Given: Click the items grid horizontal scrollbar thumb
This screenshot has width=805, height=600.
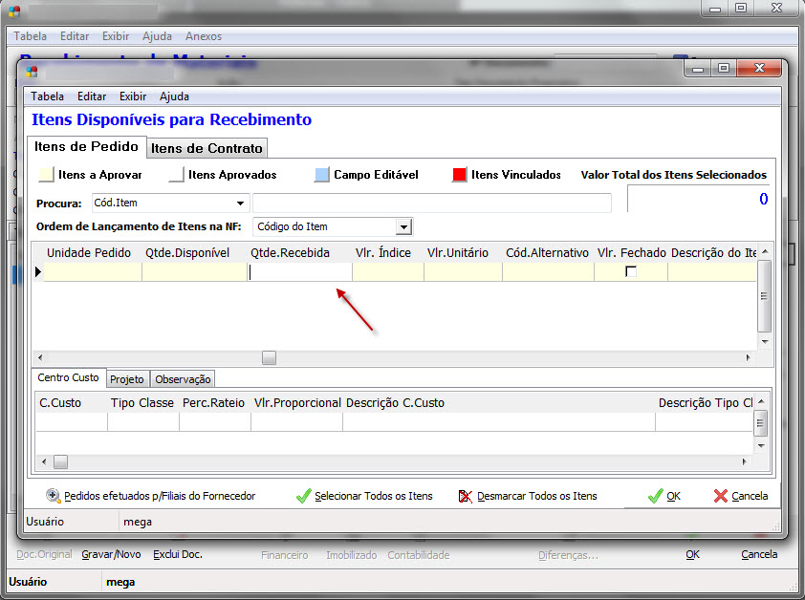Looking at the screenshot, I should [x=270, y=357].
